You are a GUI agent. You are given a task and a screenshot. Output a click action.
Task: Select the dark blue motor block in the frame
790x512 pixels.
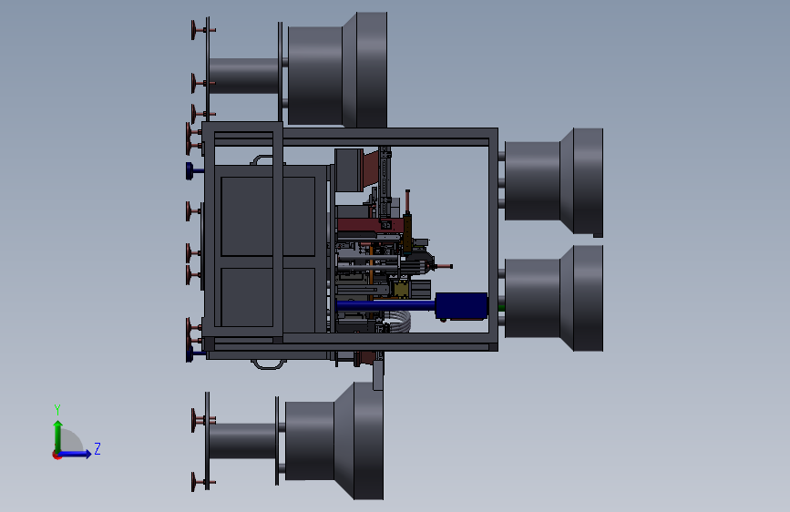(461, 305)
